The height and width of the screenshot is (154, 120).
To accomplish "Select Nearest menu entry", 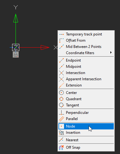I will 86,140.
